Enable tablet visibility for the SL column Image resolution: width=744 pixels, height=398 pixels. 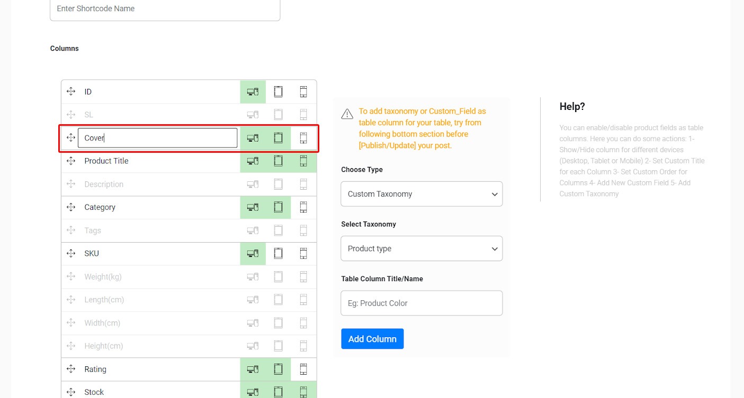point(278,115)
